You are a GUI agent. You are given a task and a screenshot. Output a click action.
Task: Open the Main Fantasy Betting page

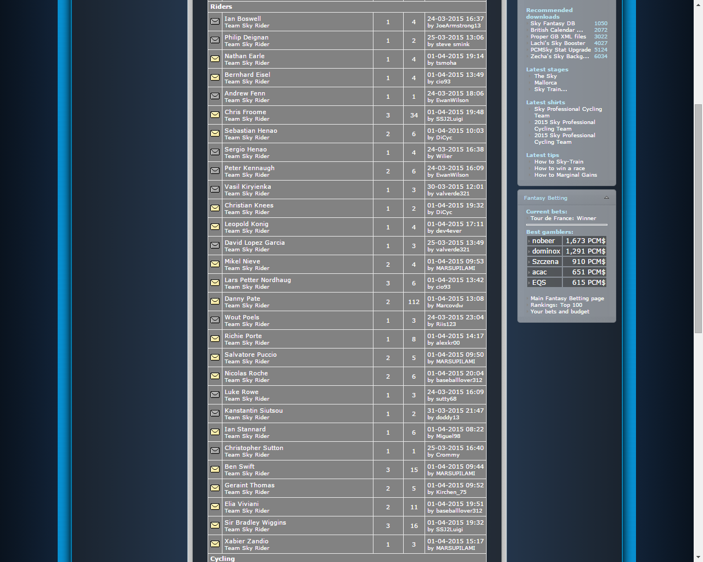click(567, 299)
